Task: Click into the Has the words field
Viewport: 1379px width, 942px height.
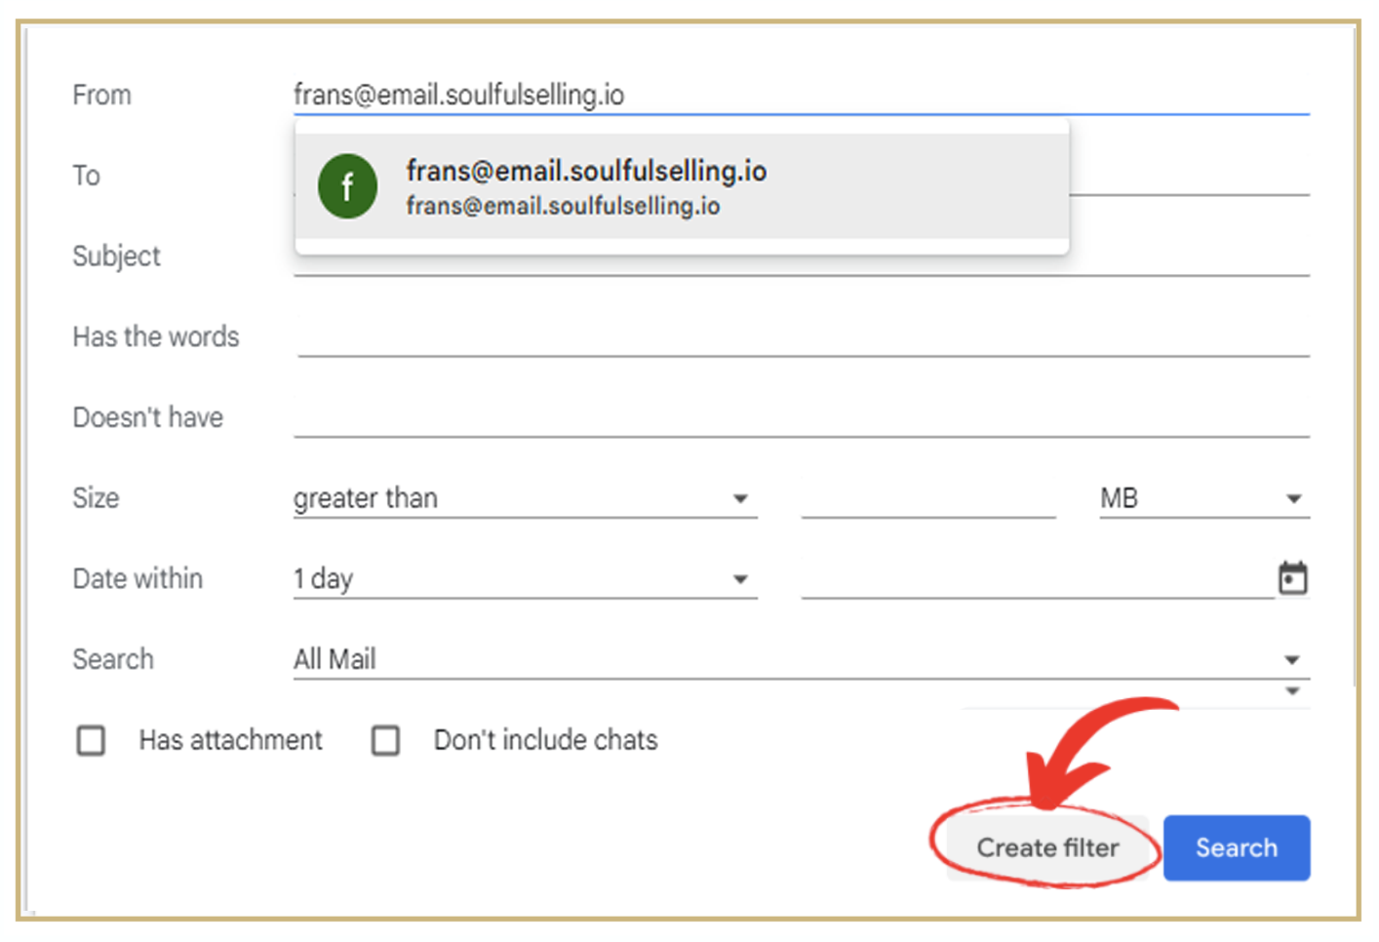Action: [x=803, y=336]
